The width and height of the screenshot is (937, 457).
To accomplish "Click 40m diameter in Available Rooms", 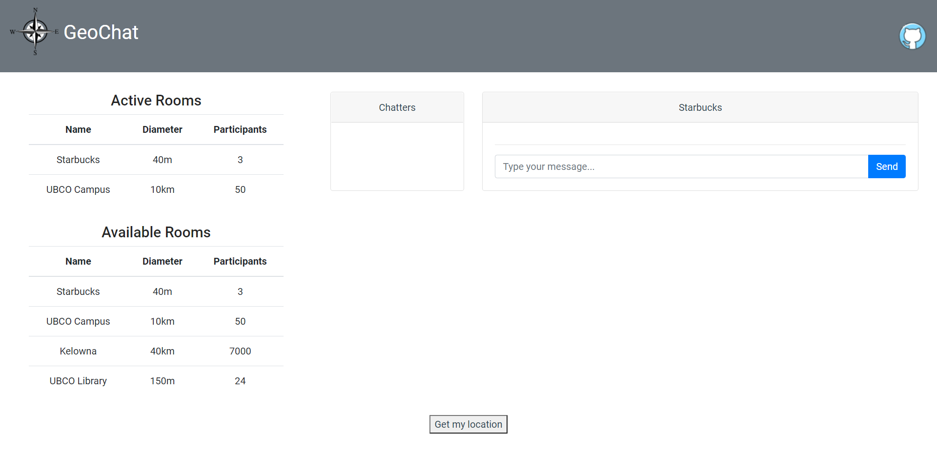I will coord(163,291).
